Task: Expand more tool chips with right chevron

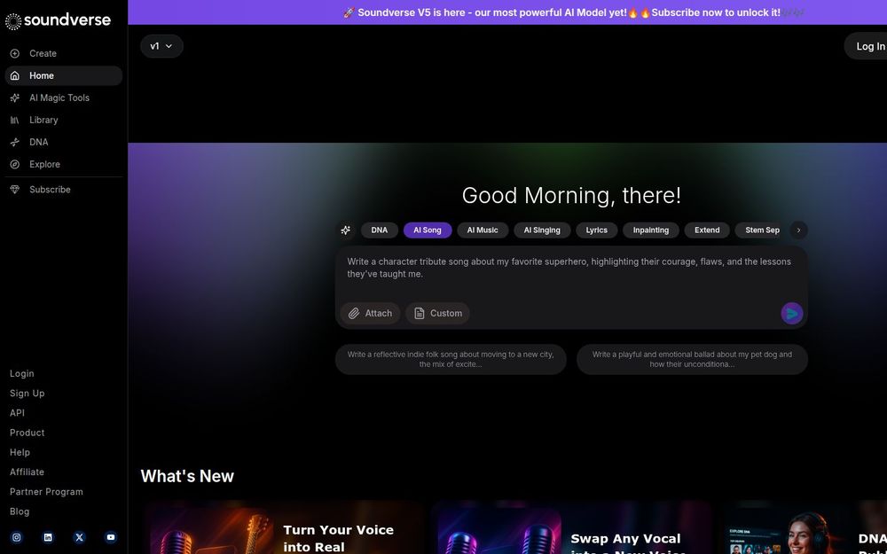Action: coord(798,230)
